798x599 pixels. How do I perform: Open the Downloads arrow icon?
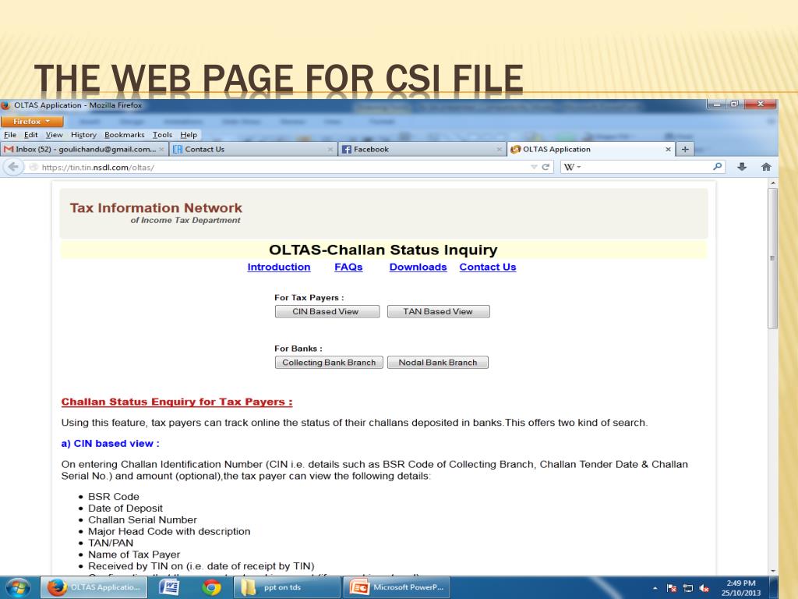(x=742, y=167)
